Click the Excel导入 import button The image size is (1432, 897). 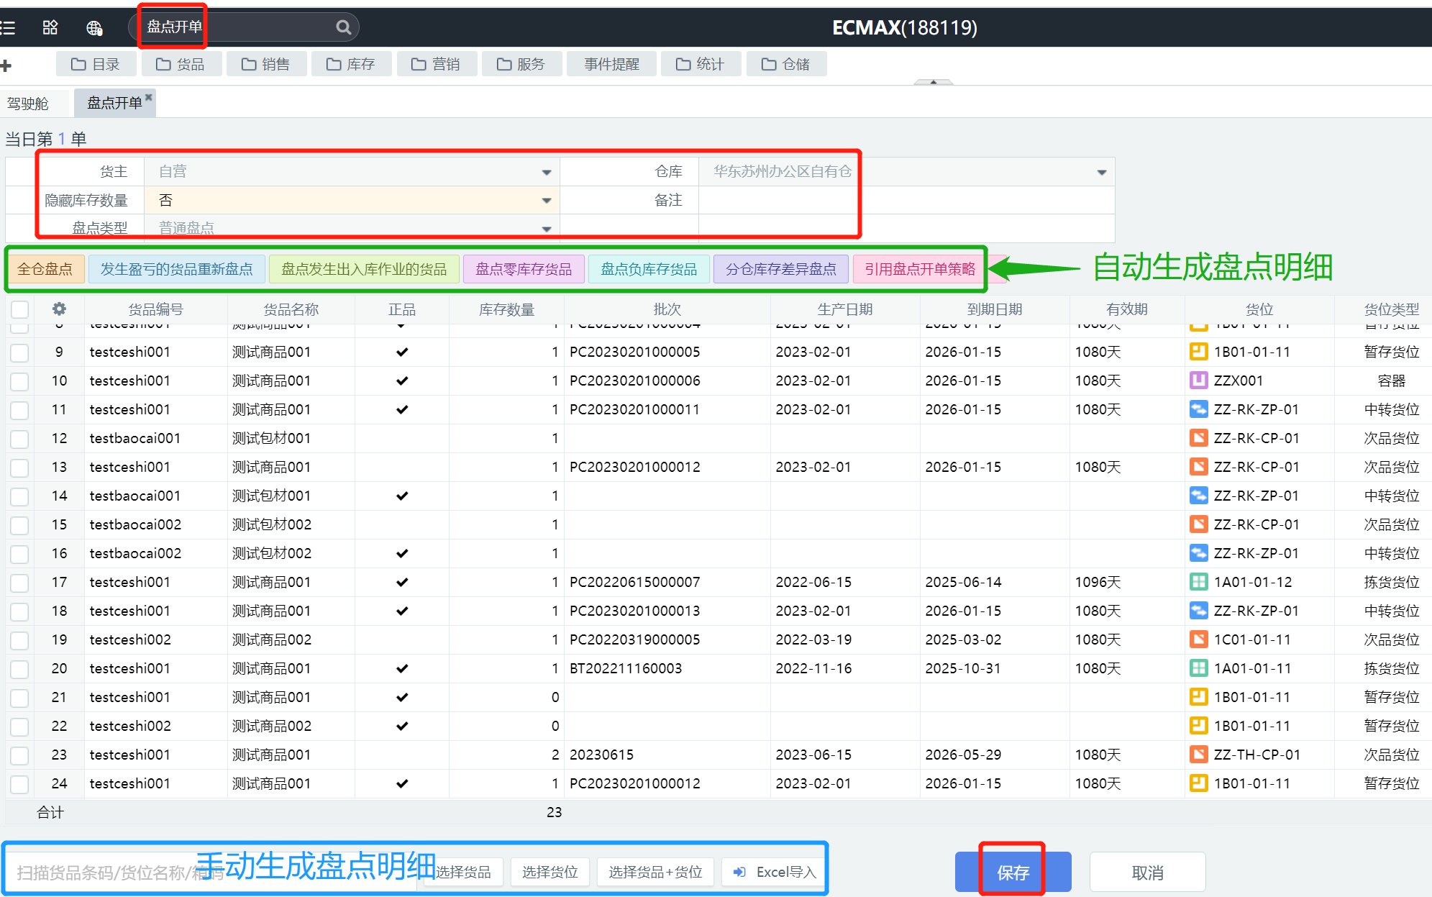[775, 872]
